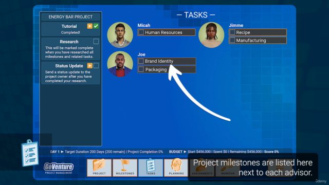Click the large clipboard checklist icon

[x=30, y=153]
